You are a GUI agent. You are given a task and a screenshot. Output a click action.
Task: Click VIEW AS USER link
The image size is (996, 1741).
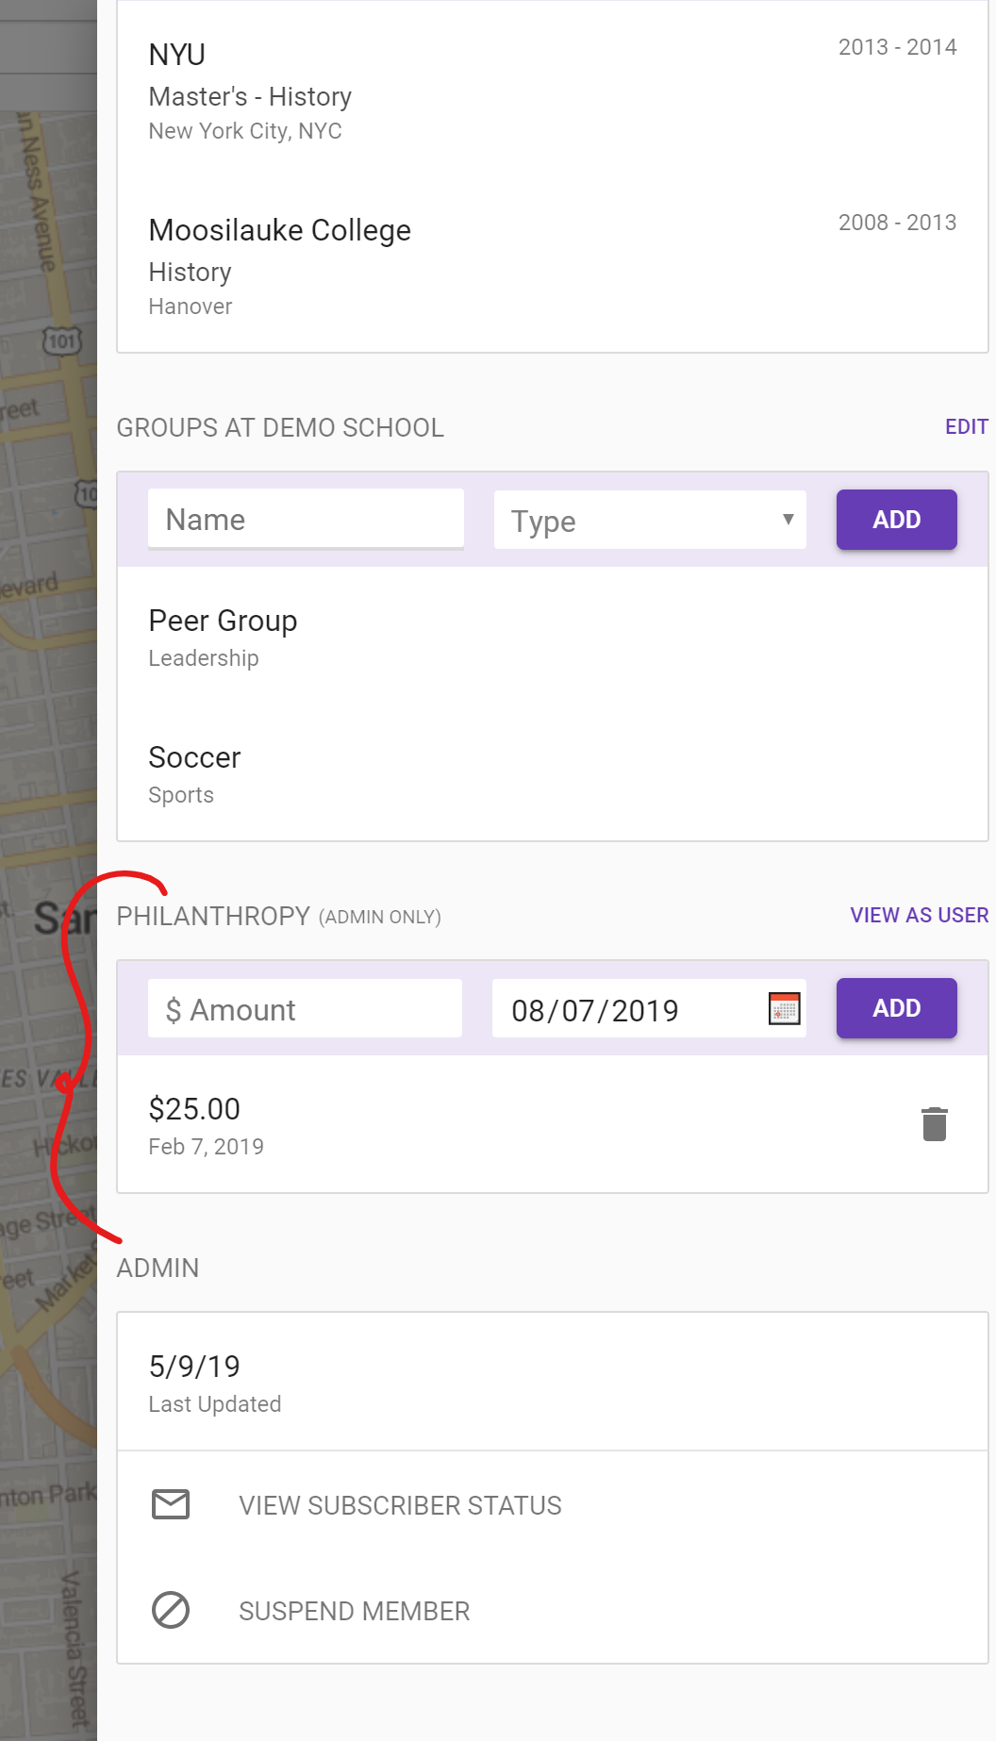click(919, 916)
